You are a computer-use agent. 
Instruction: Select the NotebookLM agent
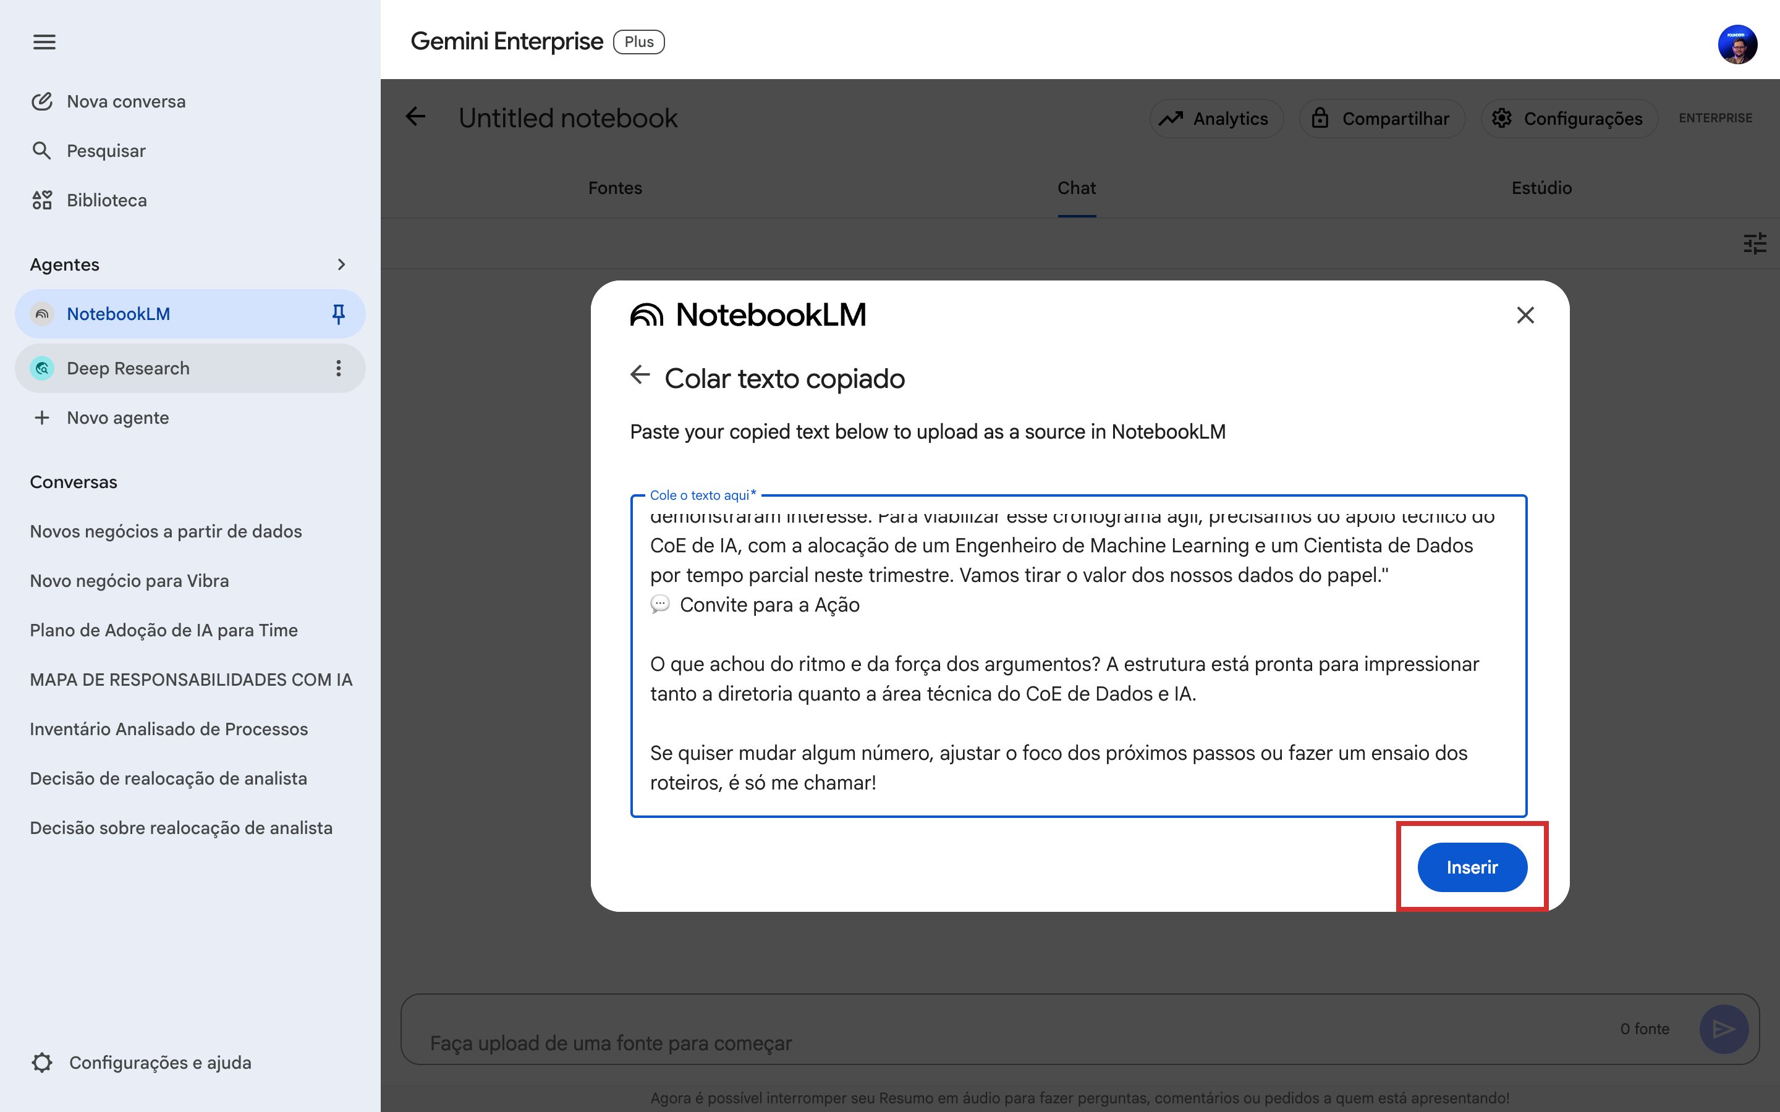[190, 314]
